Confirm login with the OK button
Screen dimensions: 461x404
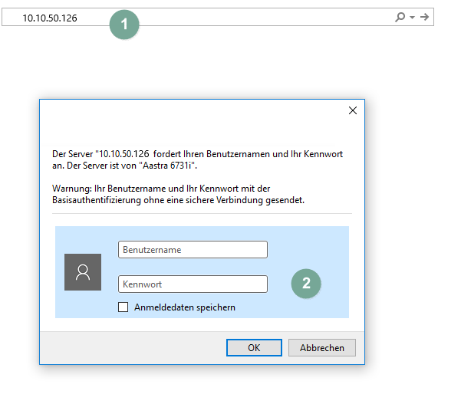click(254, 347)
